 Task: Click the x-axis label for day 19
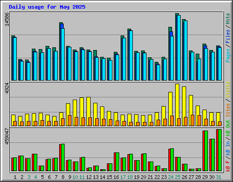[137, 177]
